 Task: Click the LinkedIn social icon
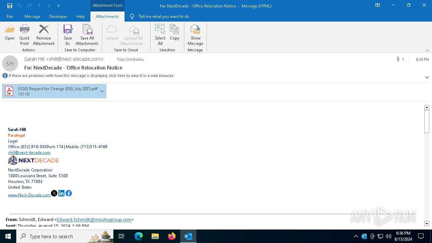(x=61, y=193)
